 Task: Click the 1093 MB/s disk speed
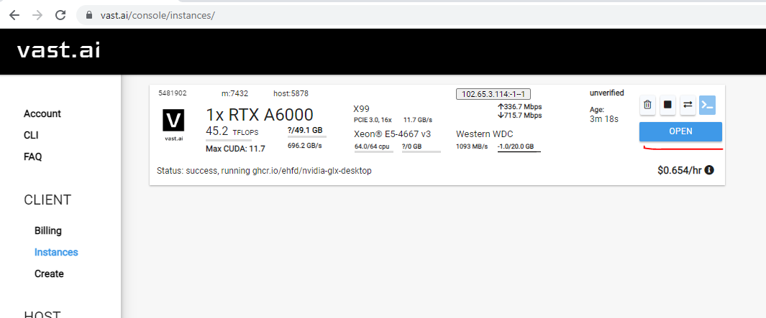pos(472,146)
